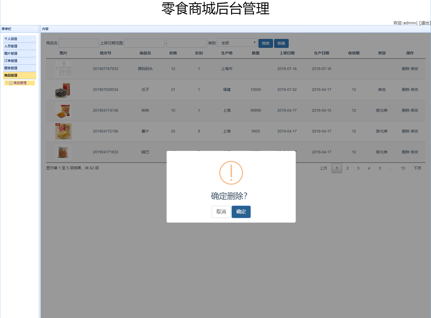
Task: Select pagination page 2
Action: pos(348,168)
